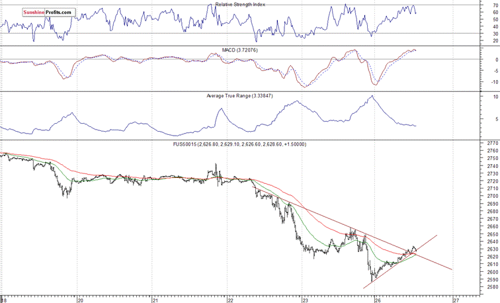Select date 20 on the time axis
The width and height of the screenshot is (500, 303).
[79, 298]
